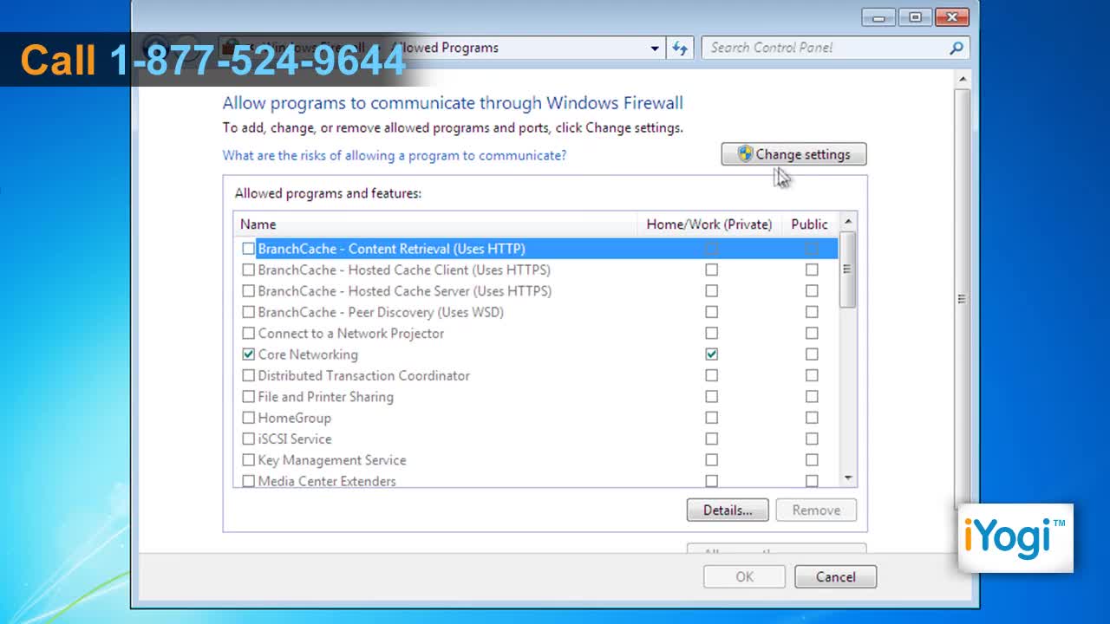The height and width of the screenshot is (624, 1110).
Task: Select BranchCache - Peer Discovery (Uses WSD) row
Action: point(536,312)
